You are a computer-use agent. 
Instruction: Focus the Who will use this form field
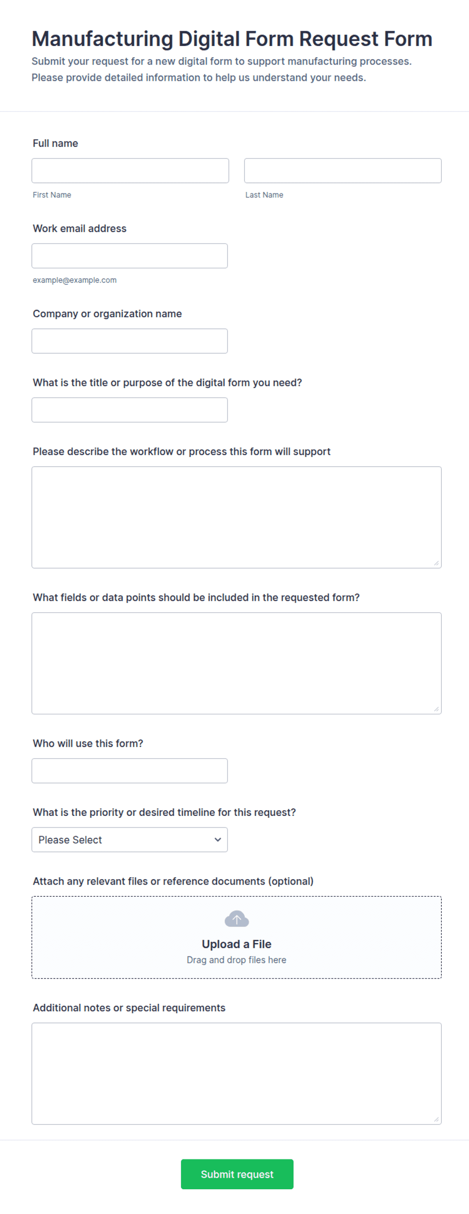[130, 770]
